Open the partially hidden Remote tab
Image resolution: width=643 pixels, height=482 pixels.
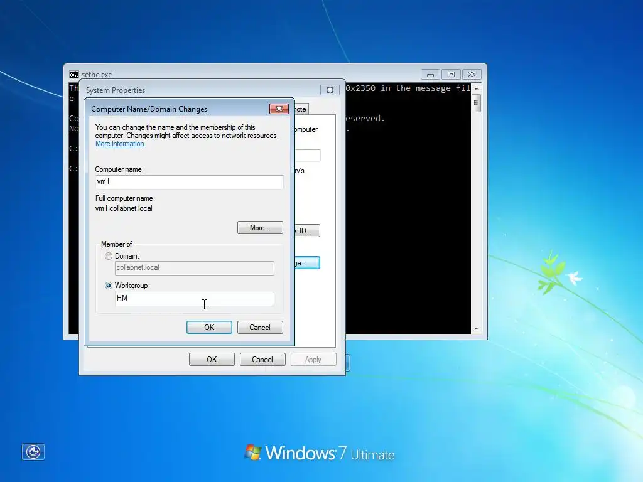coord(301,109)
